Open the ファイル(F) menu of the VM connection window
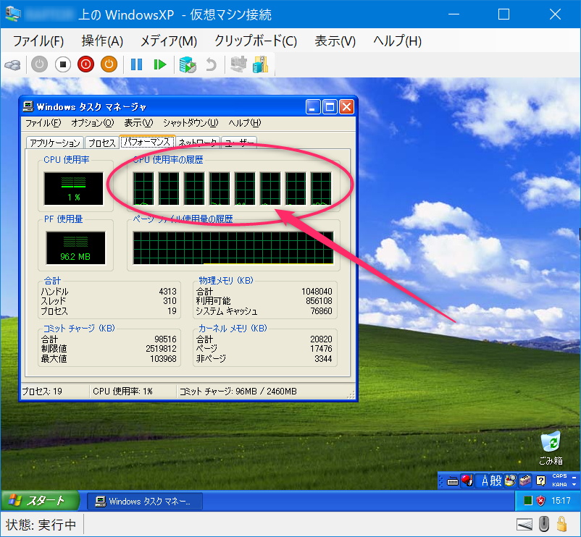581x537 pixels. point(38,41)
